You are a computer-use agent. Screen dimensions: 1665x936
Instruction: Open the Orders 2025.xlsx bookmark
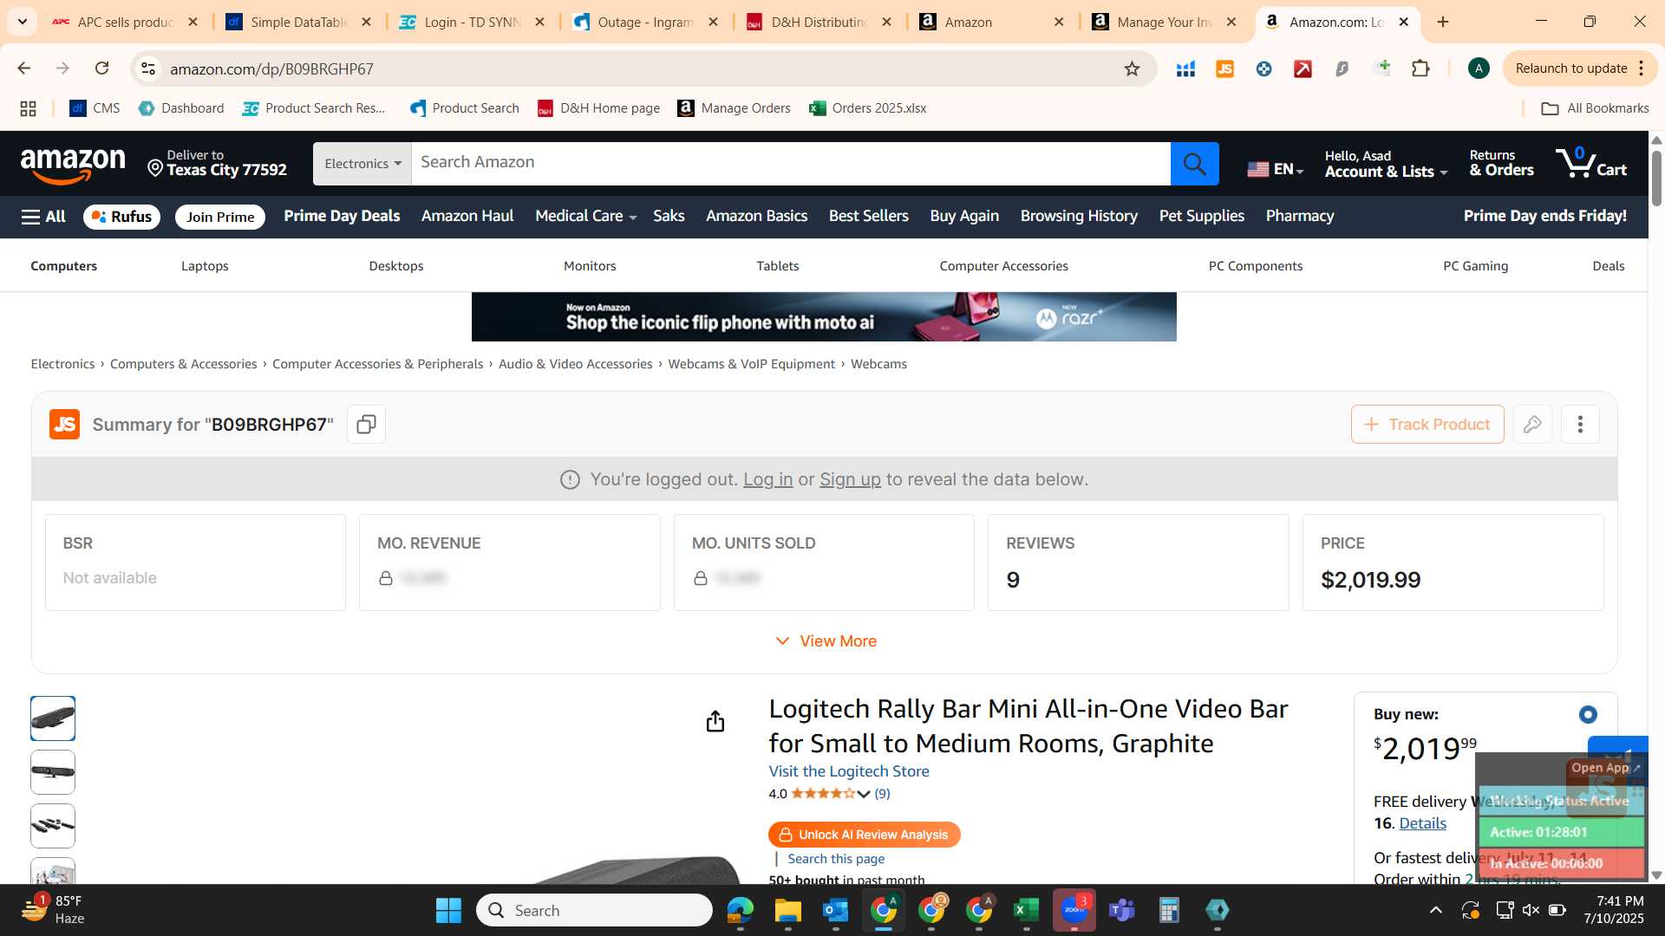tap(868, 108)
